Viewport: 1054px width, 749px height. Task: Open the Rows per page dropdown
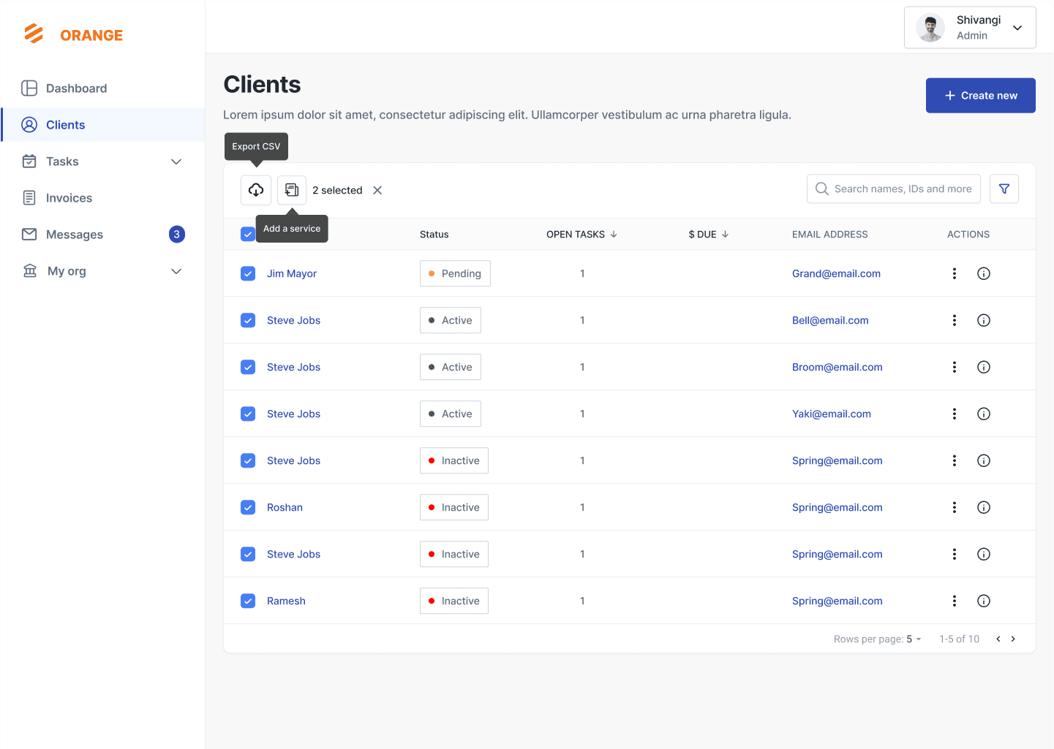point(914,639)
